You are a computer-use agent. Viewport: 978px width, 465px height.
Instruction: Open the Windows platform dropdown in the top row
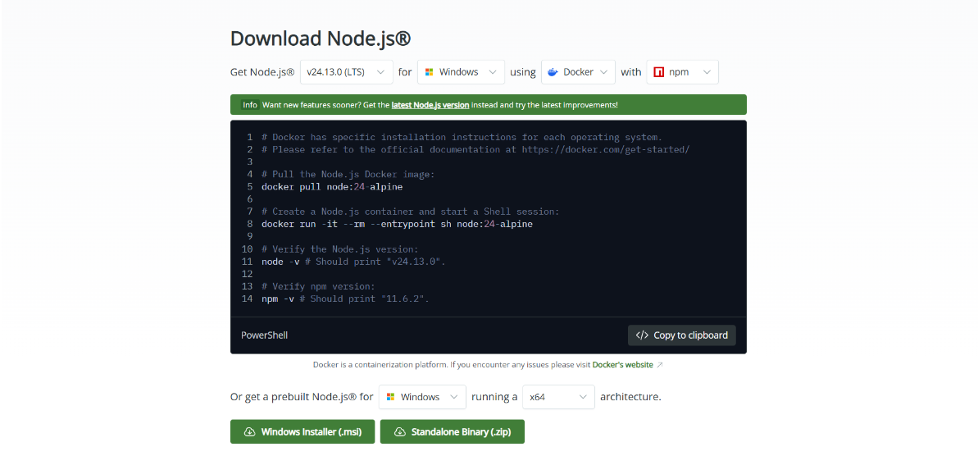(461, 72)
